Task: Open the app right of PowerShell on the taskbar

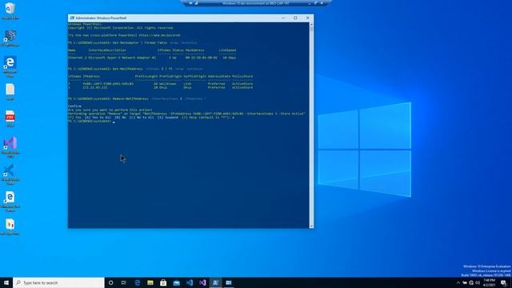Action: point(229,282)
